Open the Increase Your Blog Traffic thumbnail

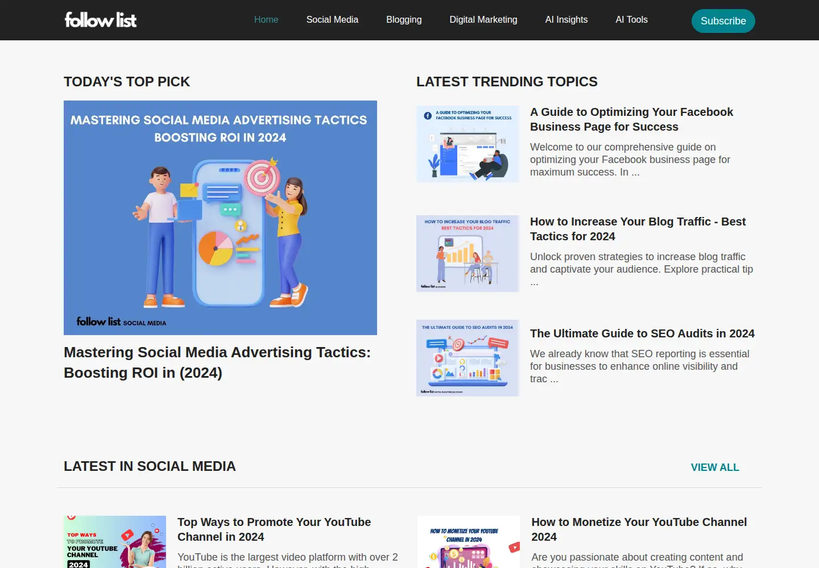[x=468, y=253]
